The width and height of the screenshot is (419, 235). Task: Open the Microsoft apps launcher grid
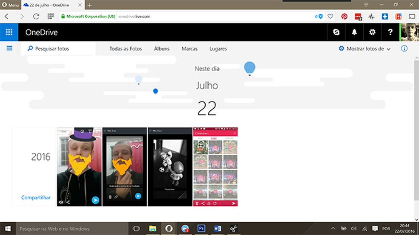point(9,32)
